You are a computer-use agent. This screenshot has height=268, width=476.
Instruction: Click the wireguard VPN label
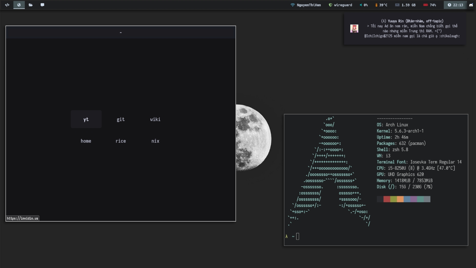tap(343, 5)
